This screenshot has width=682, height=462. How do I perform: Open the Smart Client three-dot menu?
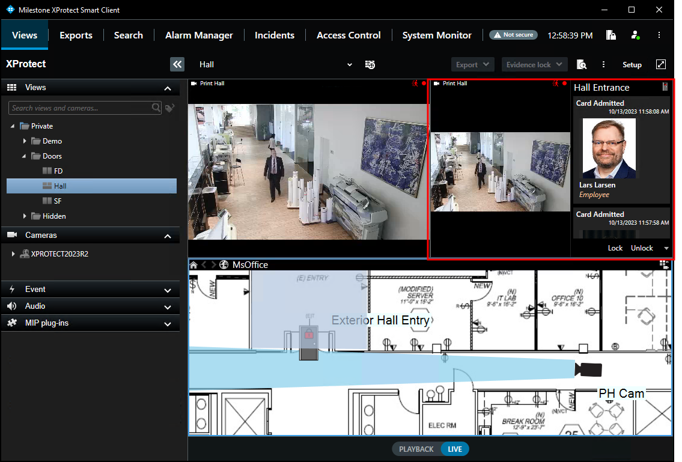(x=660, y=35)
